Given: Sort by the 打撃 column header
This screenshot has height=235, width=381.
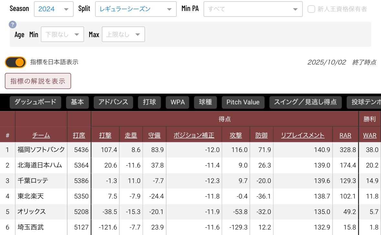Looking at the screenshot, I should click(x=105, y=135).
